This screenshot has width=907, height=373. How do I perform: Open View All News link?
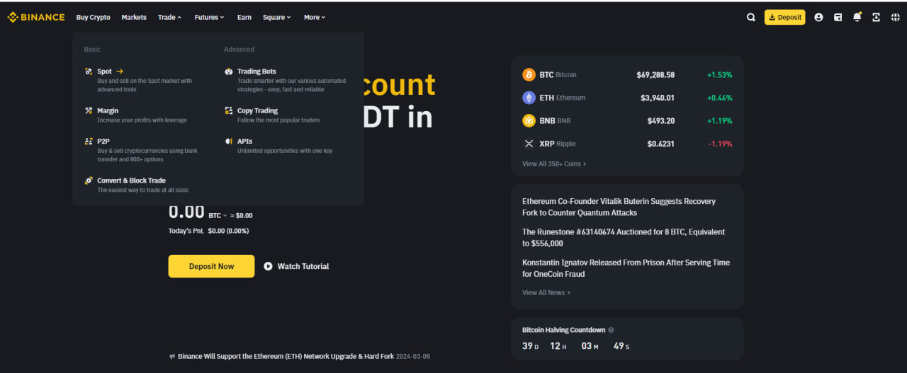[x=546, y=292]
